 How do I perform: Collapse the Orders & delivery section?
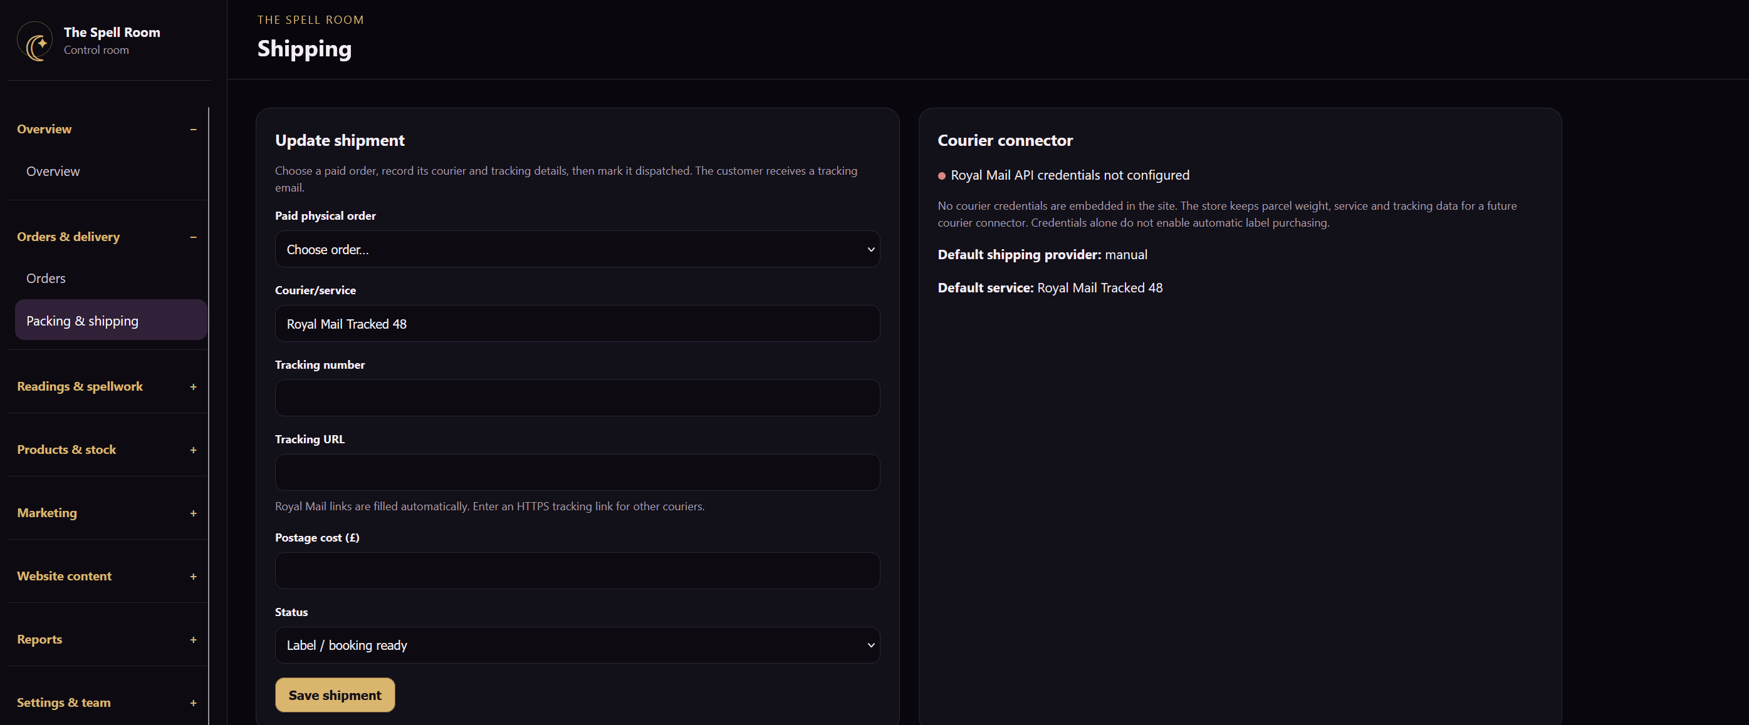pos(107,237)
